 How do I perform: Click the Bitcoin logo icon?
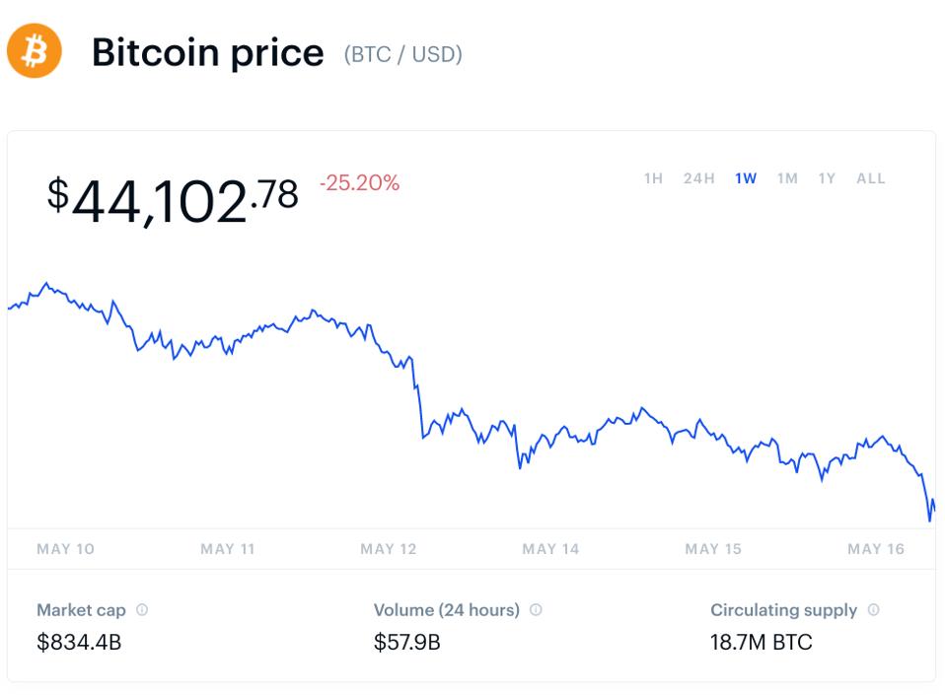tap(33, 51)
